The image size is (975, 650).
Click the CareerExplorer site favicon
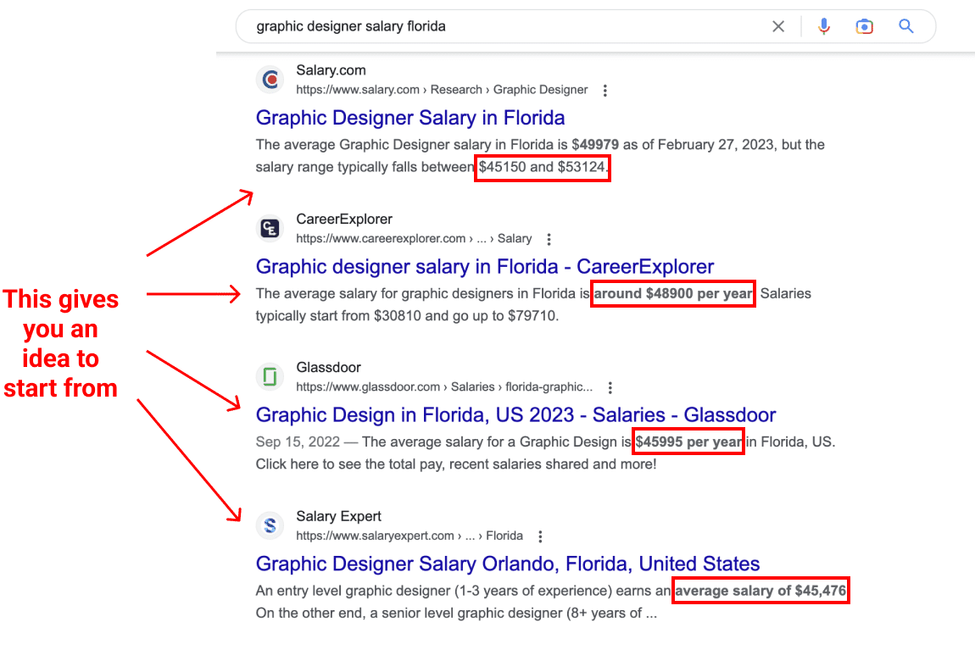pos(270,228)
